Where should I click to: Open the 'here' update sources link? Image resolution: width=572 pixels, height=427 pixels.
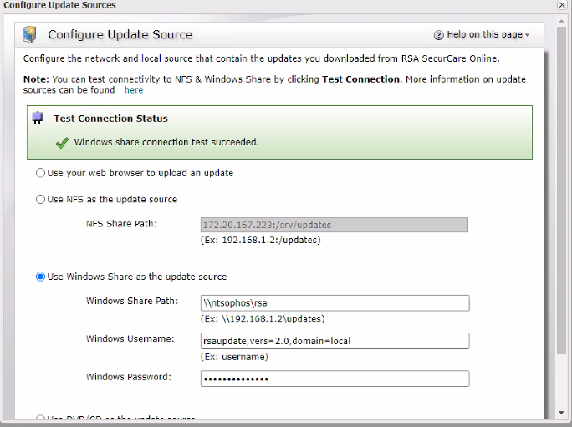134,90
